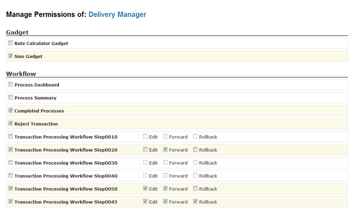Uncheck the Sms Gadget permission
Image resolution: width=354 pixels, height=218 pixels.
coord(10,56)
